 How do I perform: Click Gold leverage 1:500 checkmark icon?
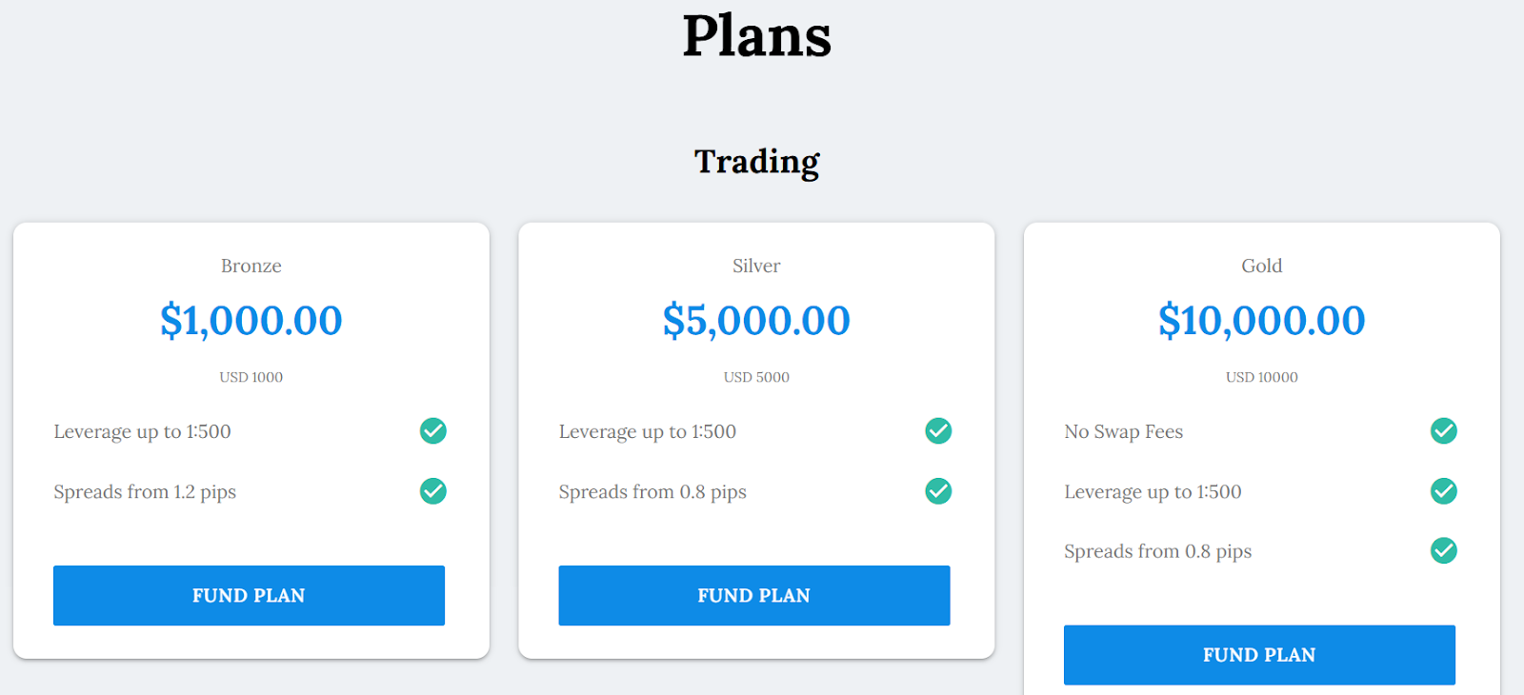coord(1444,491)
